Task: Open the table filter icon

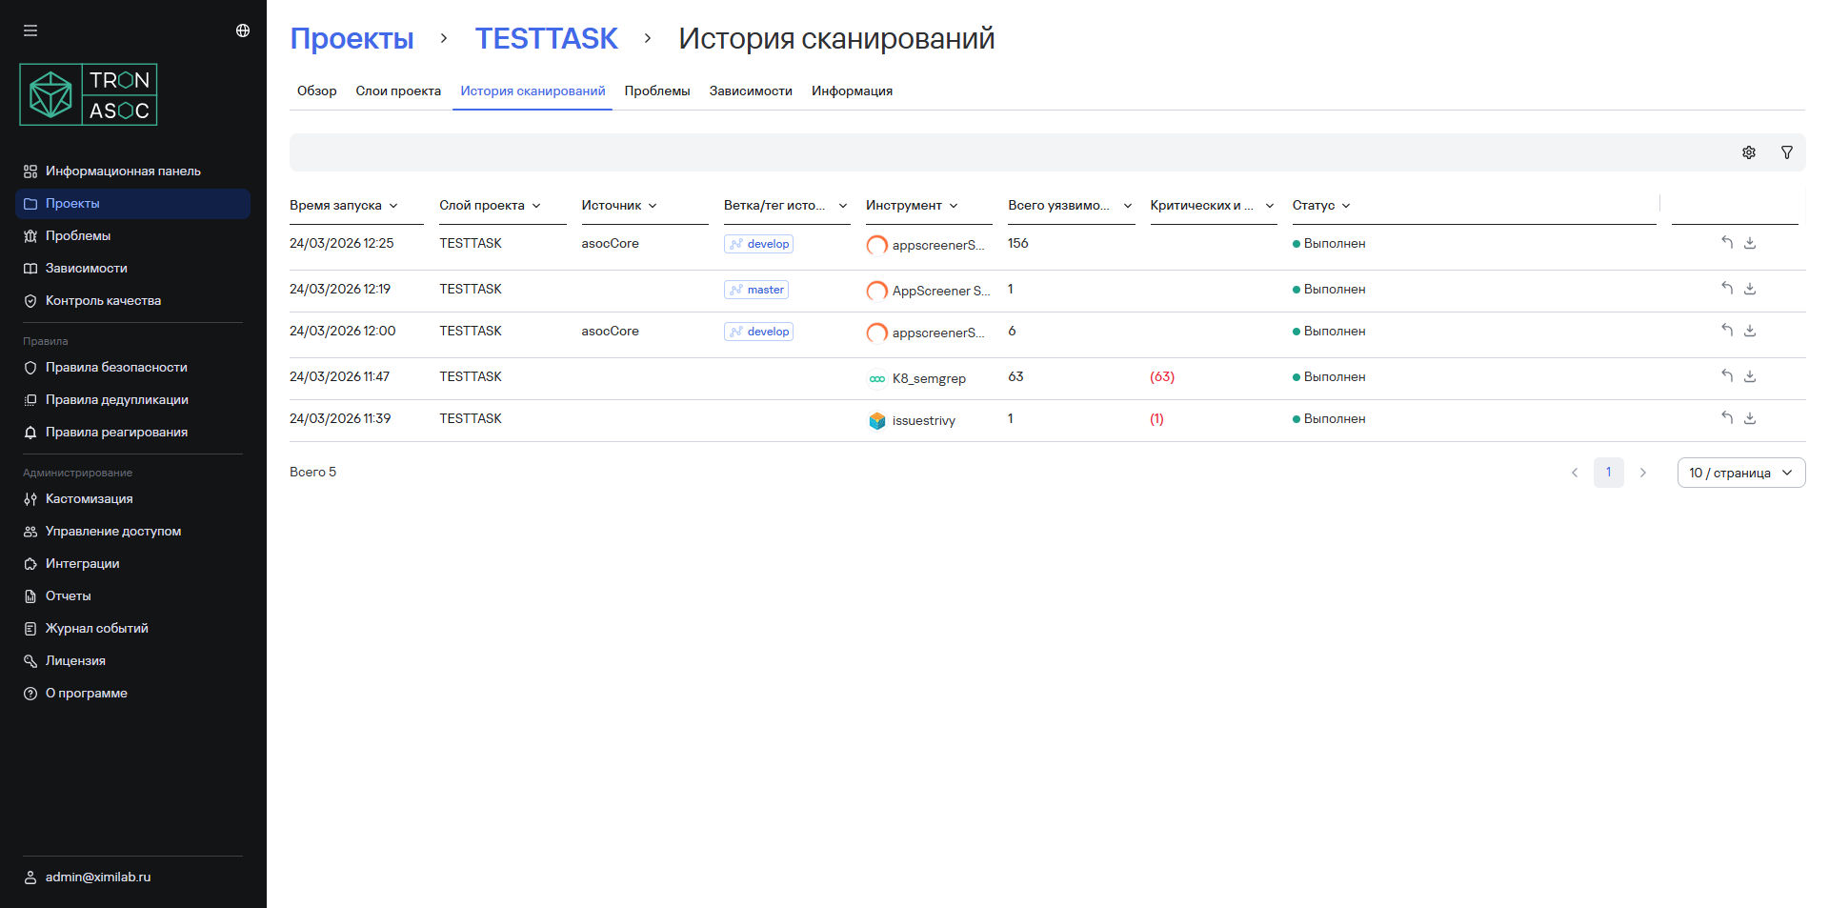Action: pos(1787,152)
